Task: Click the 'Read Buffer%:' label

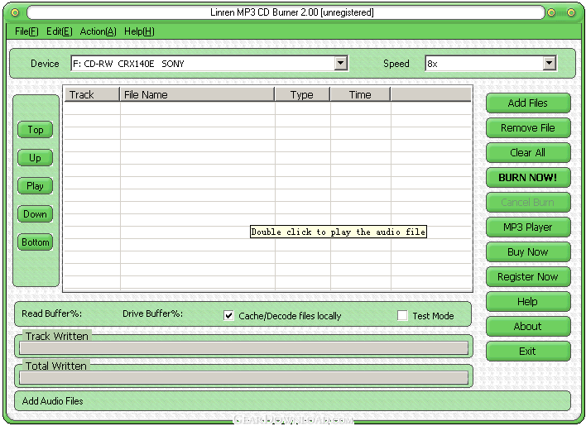Action: pyautogui.click(x=51, y=314)
